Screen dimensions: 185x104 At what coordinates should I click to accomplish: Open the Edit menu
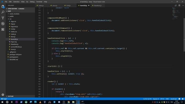coord(10,2)
